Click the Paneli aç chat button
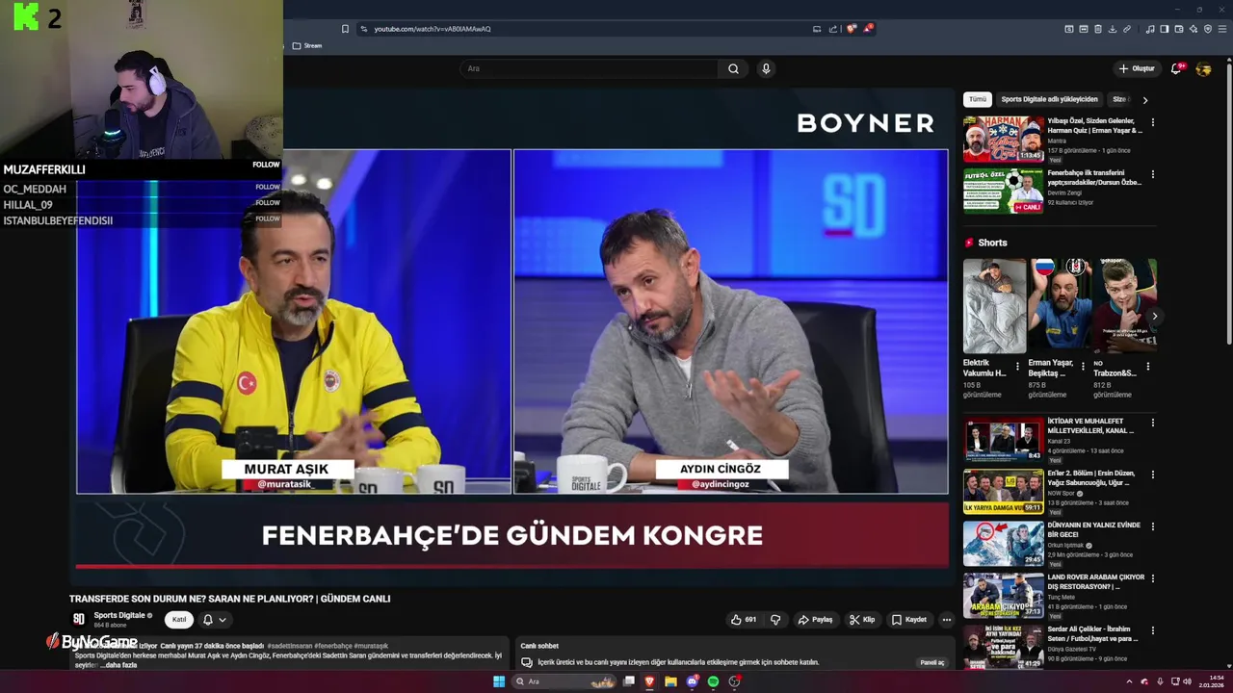1233x693 pixels. coord(932,662)
